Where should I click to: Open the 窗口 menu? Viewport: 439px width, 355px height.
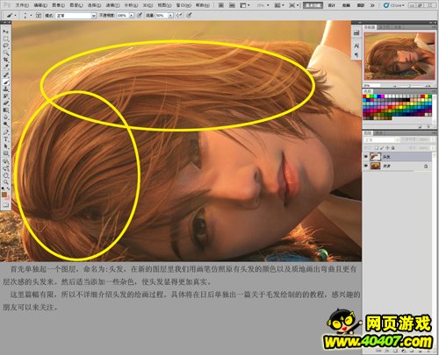[x=184, y=5]
